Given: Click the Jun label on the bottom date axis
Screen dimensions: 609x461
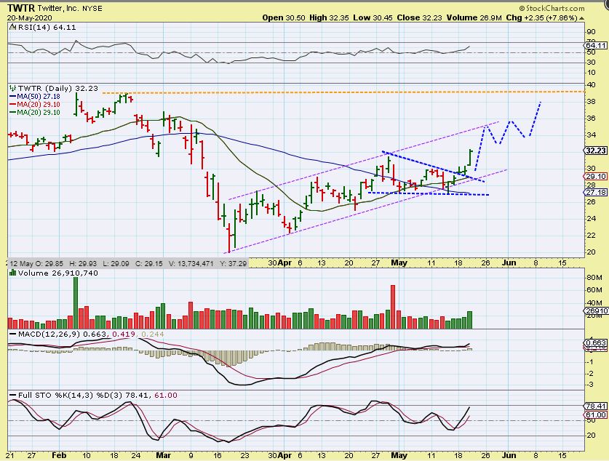Looking at the screenshot, I should tap(509, 455).
